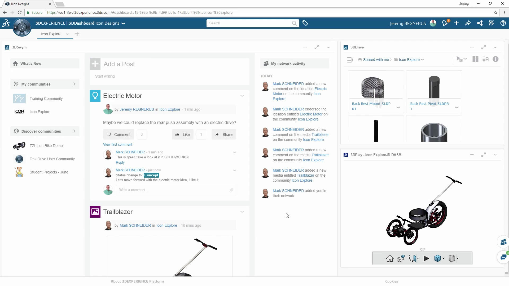Click the Compass play button
Image resolution: width=509 pixels, height=286 pixels.
[x=22, y=27]
